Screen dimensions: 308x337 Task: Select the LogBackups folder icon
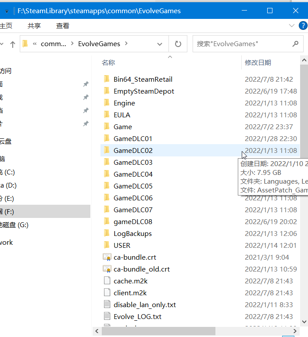[x=107, y=233]
